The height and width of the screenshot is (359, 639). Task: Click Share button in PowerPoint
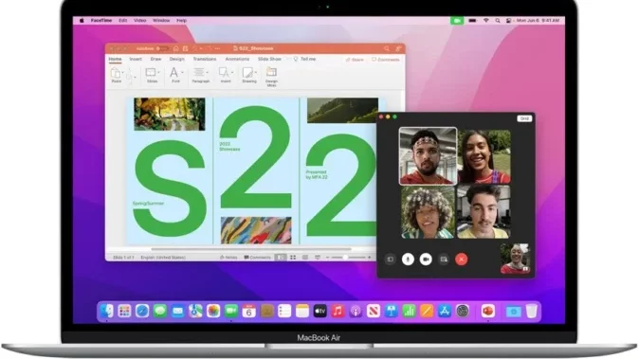pos(355,60)
